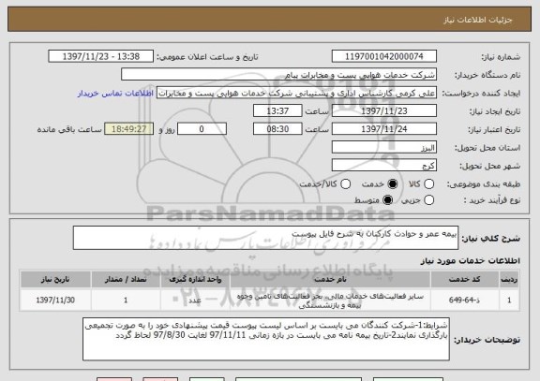Click the 13:37 creation time field
Image resolution: width=540 pixels, height=381 pixels.
(277, 111)
